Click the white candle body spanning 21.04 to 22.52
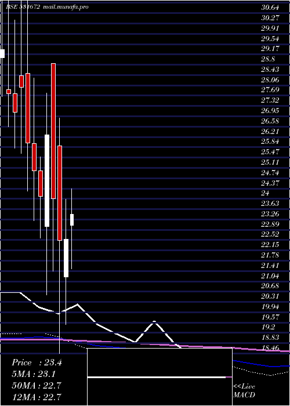This screenshot has height=406, width=290. [x=66, y=258]
